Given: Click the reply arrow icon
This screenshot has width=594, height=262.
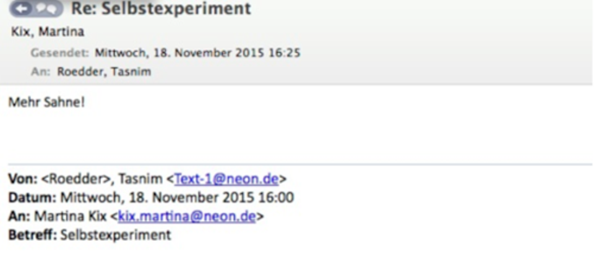Looking at the screenshot, I should pyautogui.click(x=23, y=9).
